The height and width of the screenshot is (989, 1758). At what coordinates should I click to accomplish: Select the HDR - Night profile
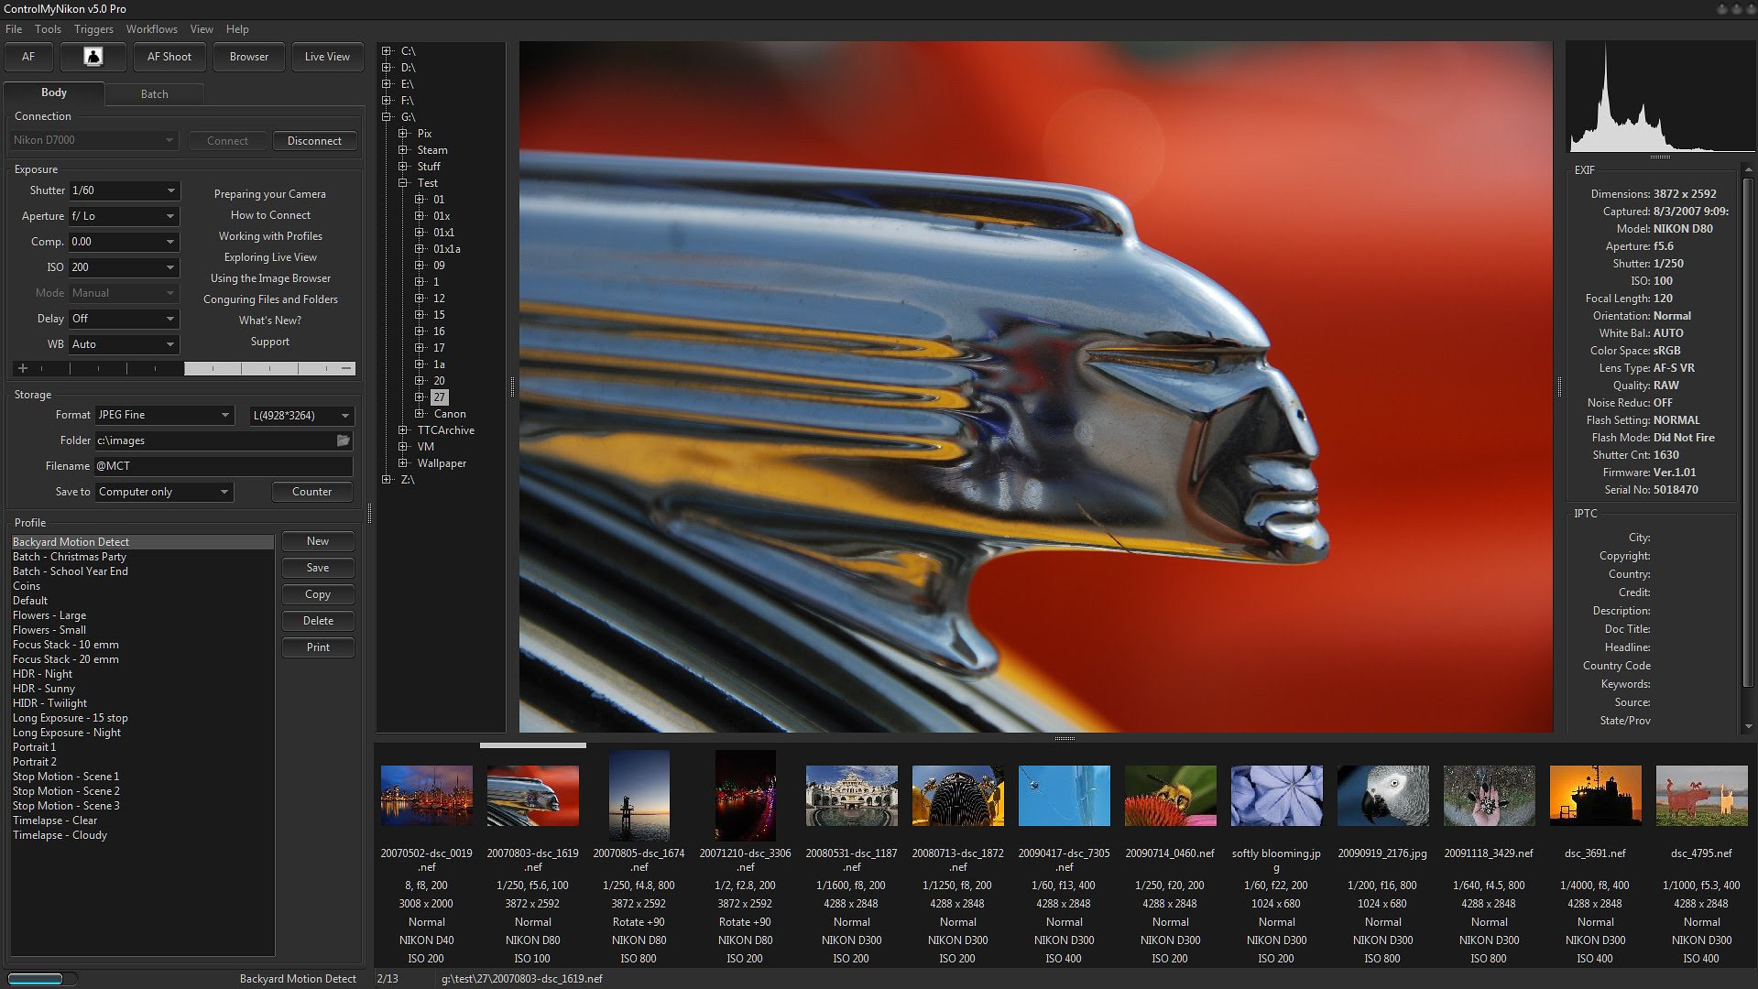tap(42, 674)
